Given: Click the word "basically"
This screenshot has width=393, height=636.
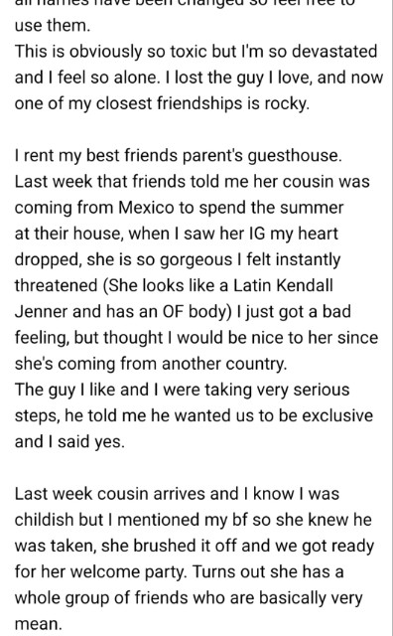Looking at the screenshot, I should click(x=296, y=598).
